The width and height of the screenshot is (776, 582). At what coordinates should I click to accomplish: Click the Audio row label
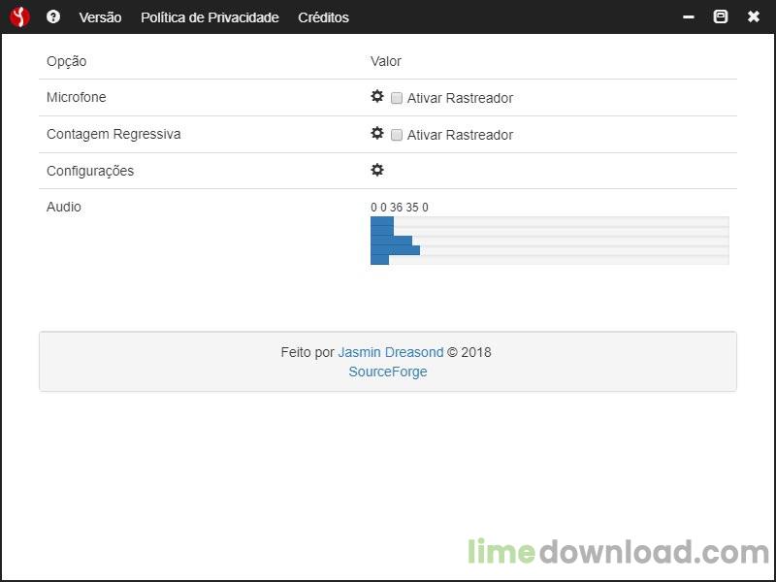(64, 207)
